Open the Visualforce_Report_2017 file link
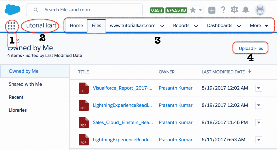Screen dimensions: 277x150 [x=123, y=88]
